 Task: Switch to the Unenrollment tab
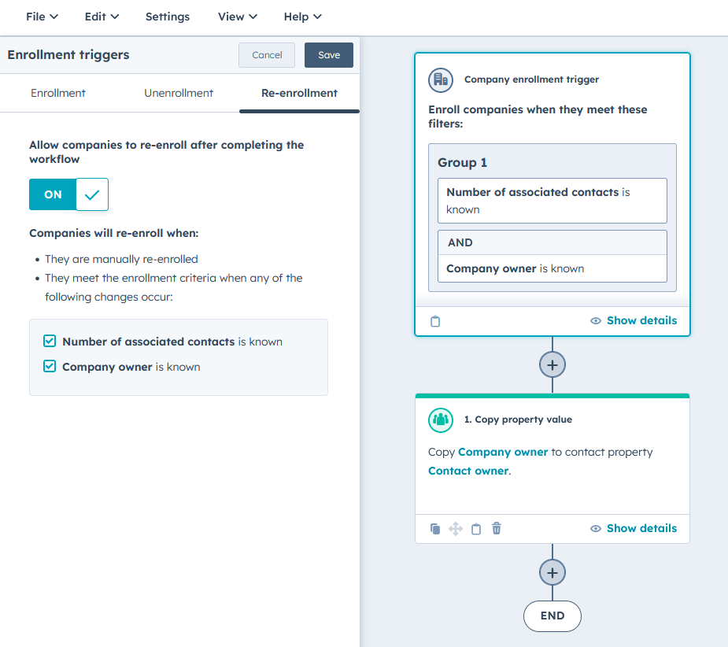pyautogui.click(x=179, y=92)
